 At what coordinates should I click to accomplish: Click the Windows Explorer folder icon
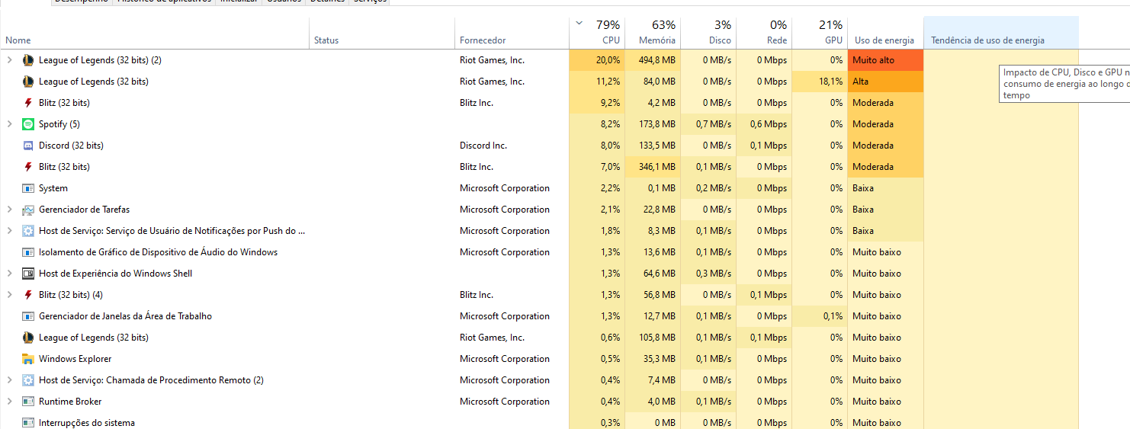pyautogui.click(x=28, y=359)
